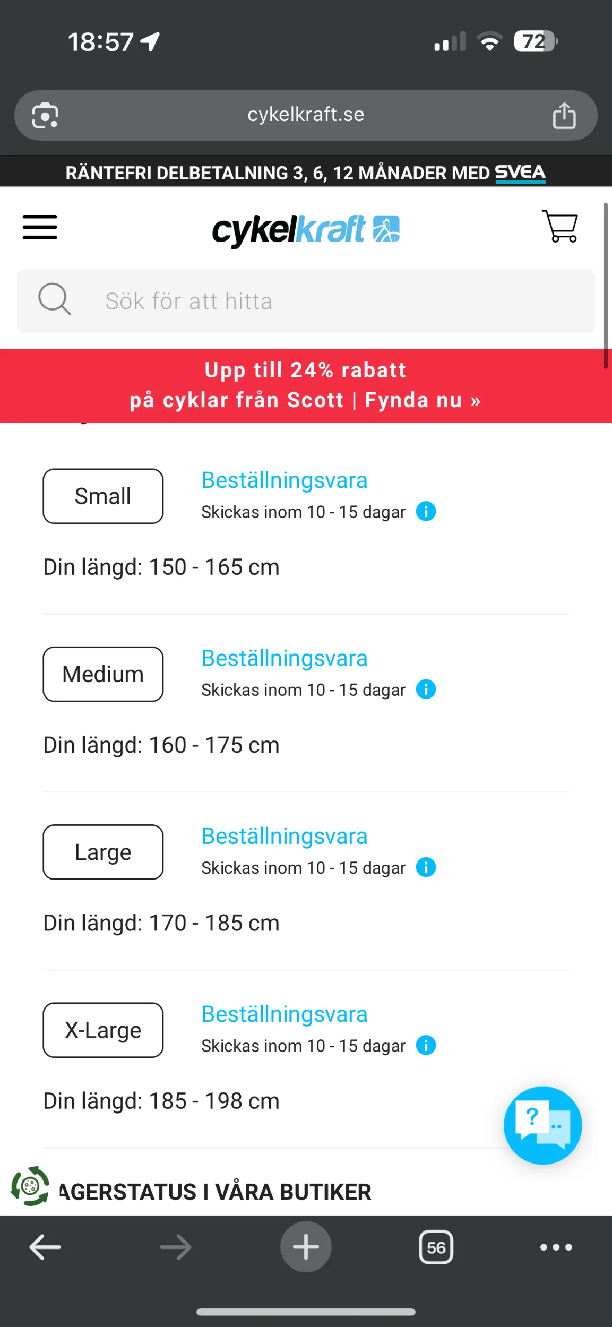Open the shopping cart
This screenshot has width=612, height=1327.
(560, 227)
